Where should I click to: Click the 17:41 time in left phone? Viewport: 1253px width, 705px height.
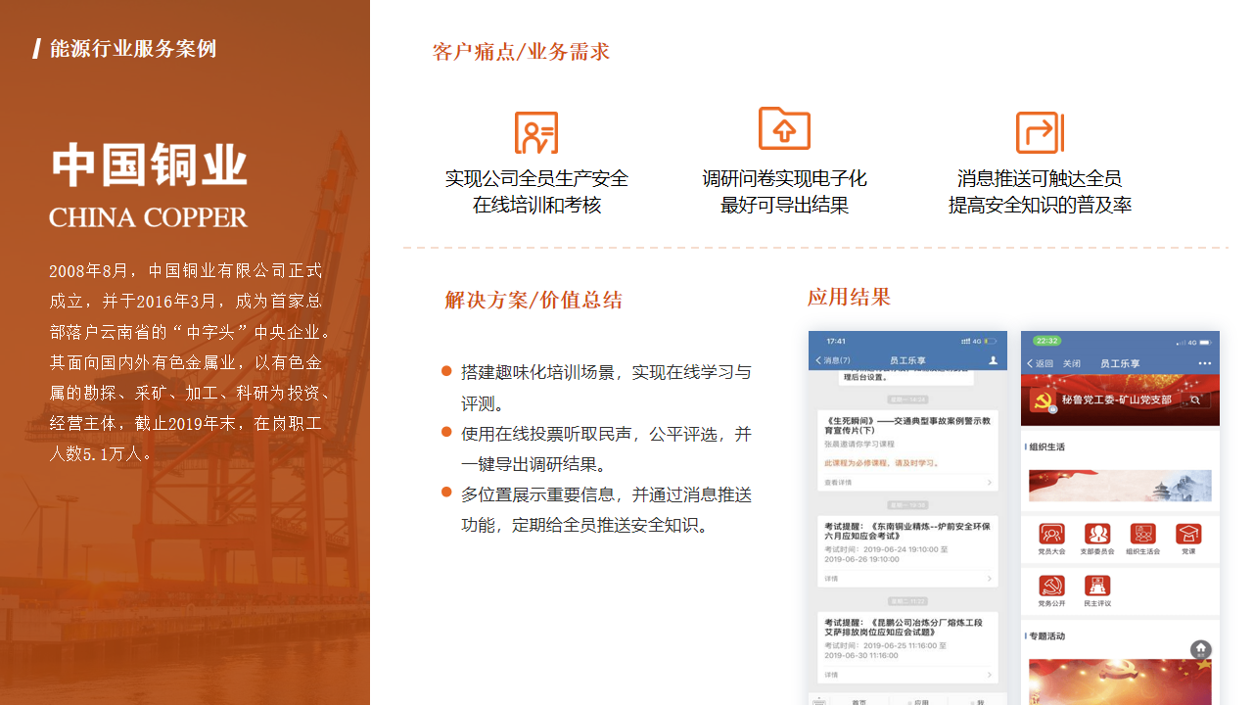pos(836,341)
